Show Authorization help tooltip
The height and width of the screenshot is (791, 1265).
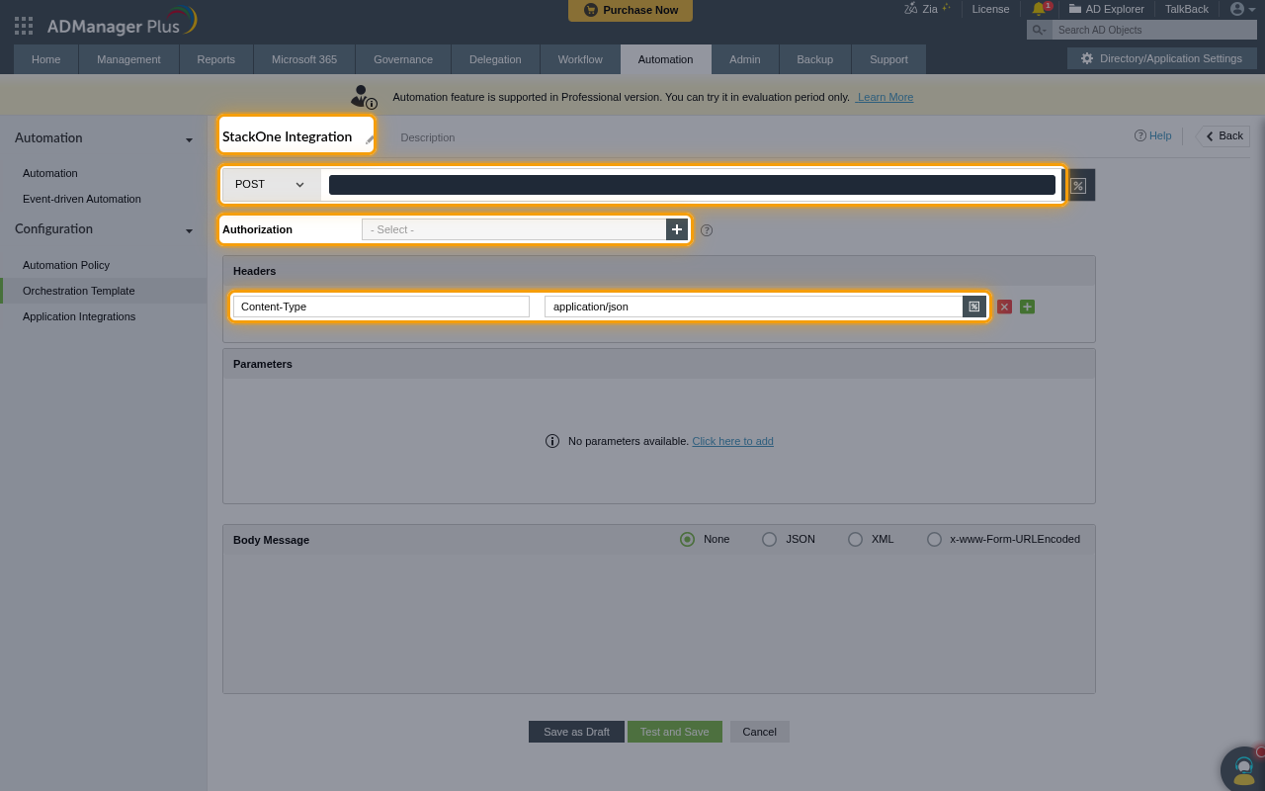tap(707, 230)
